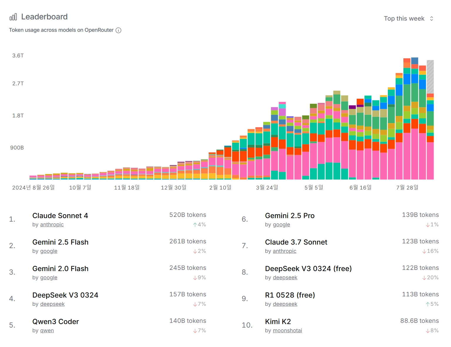Click the DeepSeek V3 0324 (free) title
The height and width of the screenshot is (347, 451).
[308, 269]
